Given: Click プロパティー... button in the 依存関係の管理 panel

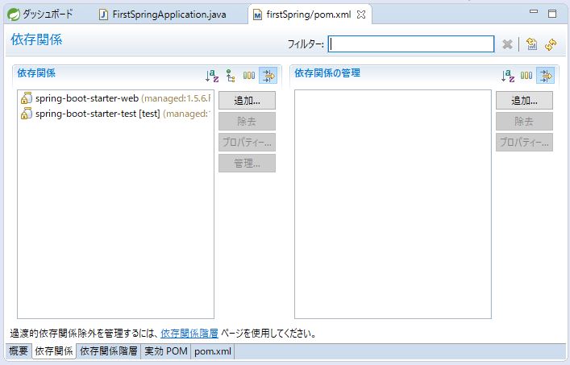Looking at the screenshot, I should click(x=525, y=143).
